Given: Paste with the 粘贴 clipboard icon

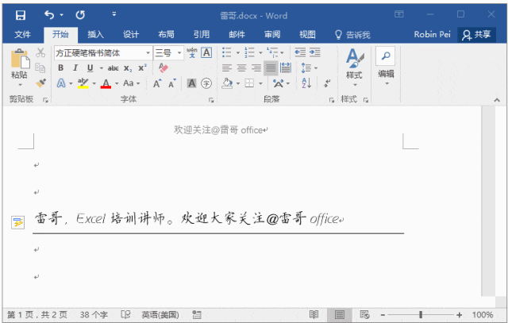Looking at the screenshot, I should pos(20,58).
